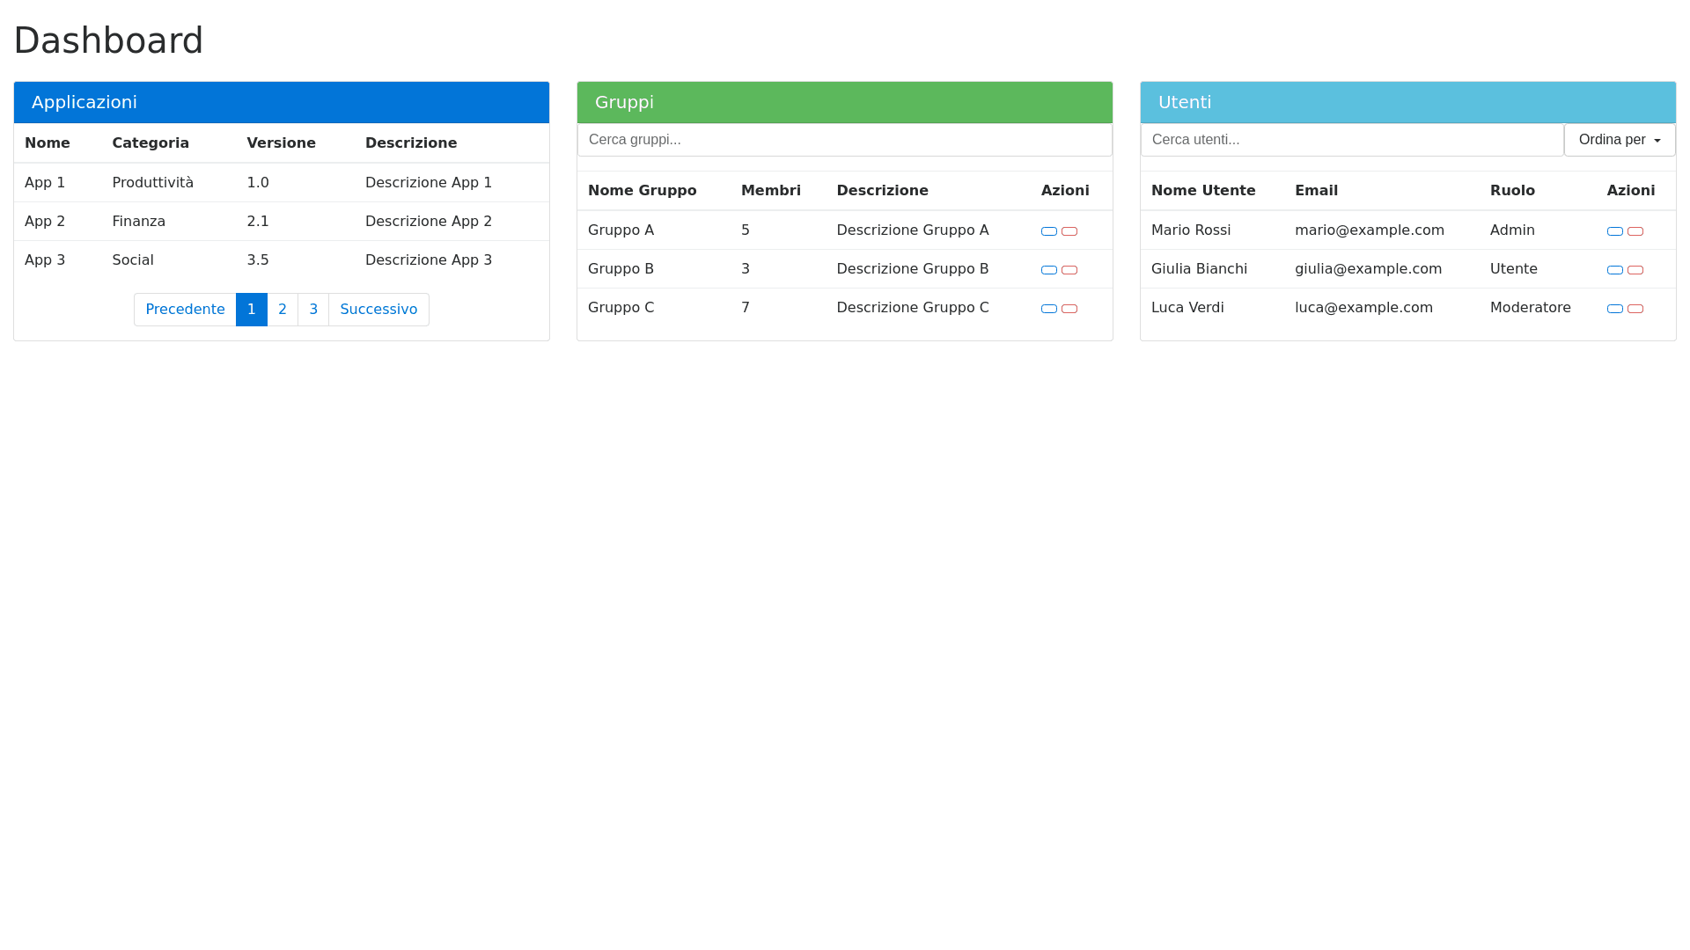Select the App 2 row in Applicazioni
1690x950 pixels.
point(264,221)
